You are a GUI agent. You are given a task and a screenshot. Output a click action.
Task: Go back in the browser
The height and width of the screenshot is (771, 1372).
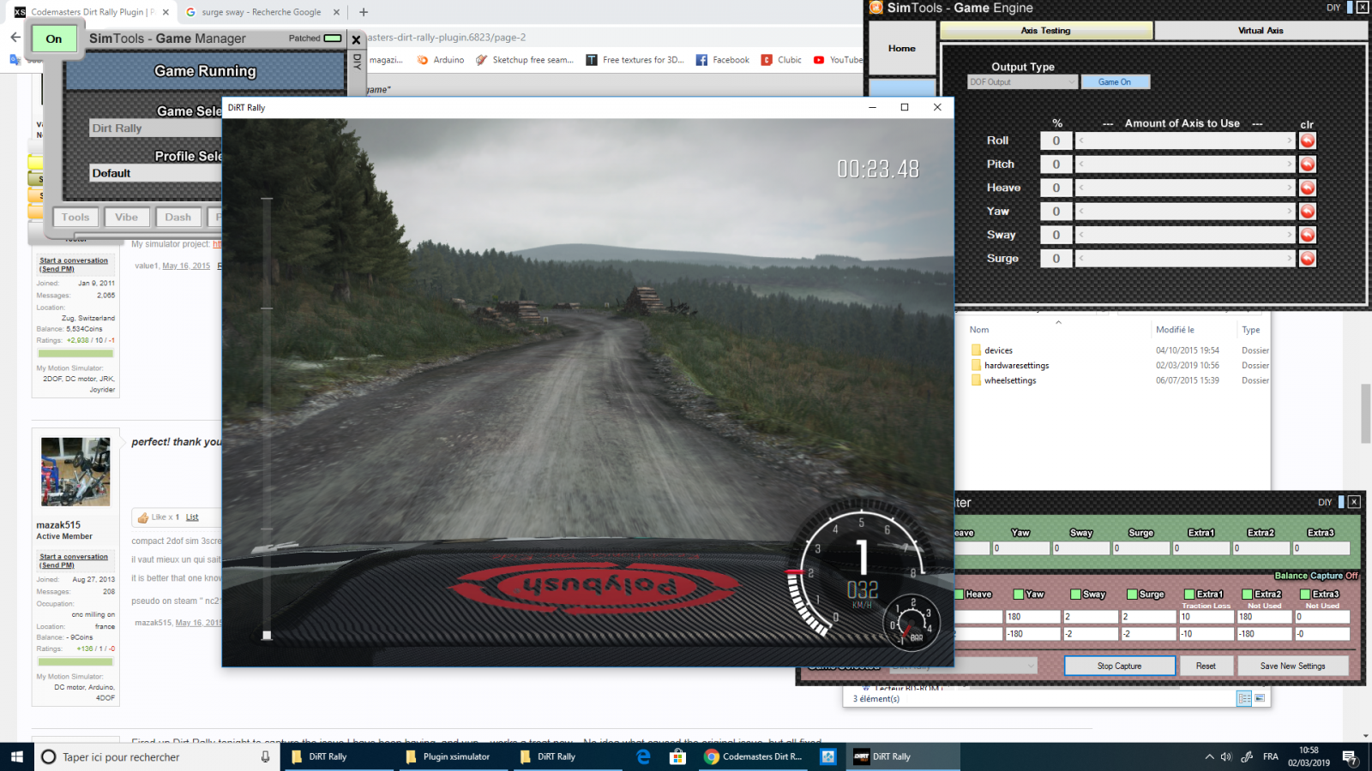point(15,37)
